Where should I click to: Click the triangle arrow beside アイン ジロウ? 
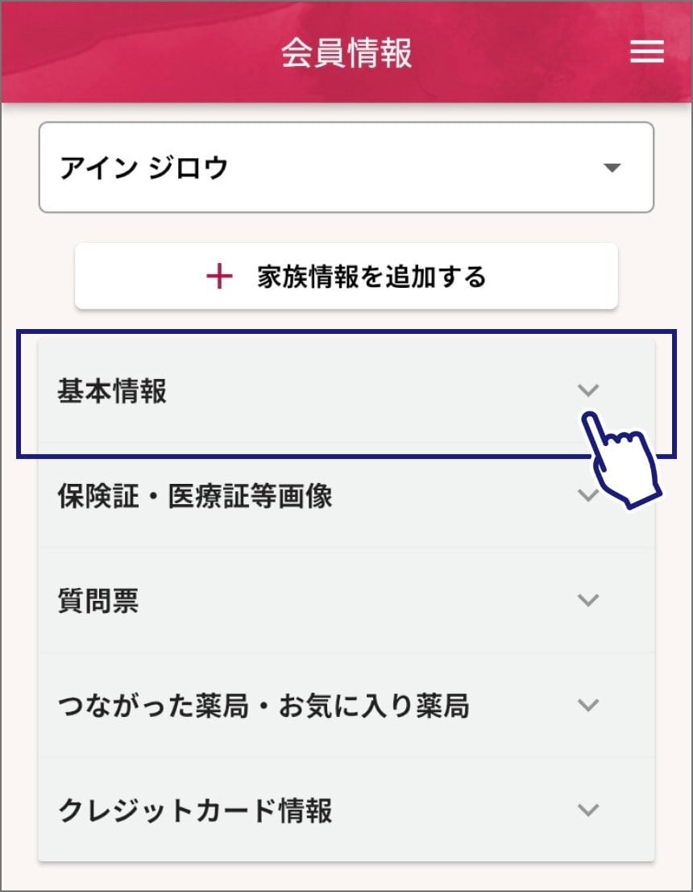612,168
